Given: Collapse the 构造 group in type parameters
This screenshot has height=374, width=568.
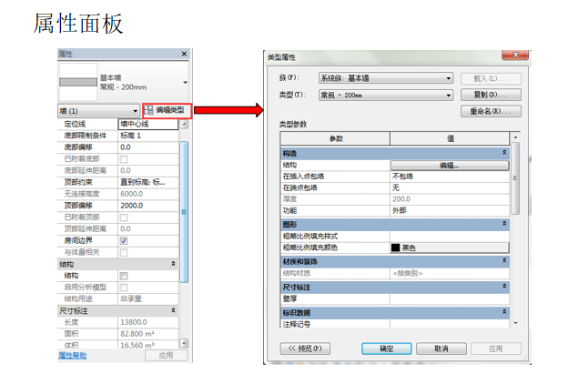Looking at the screenshot, I should coord(504,154).
